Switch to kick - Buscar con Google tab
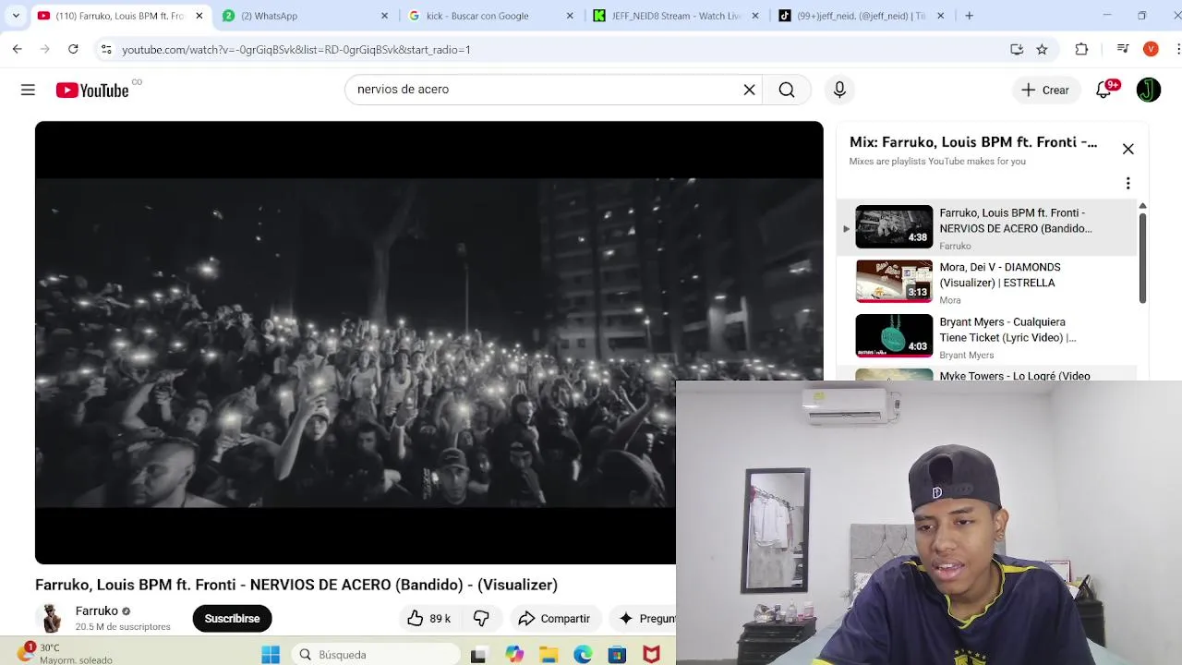Screen dimensions: 1182x665 point(491,16)
